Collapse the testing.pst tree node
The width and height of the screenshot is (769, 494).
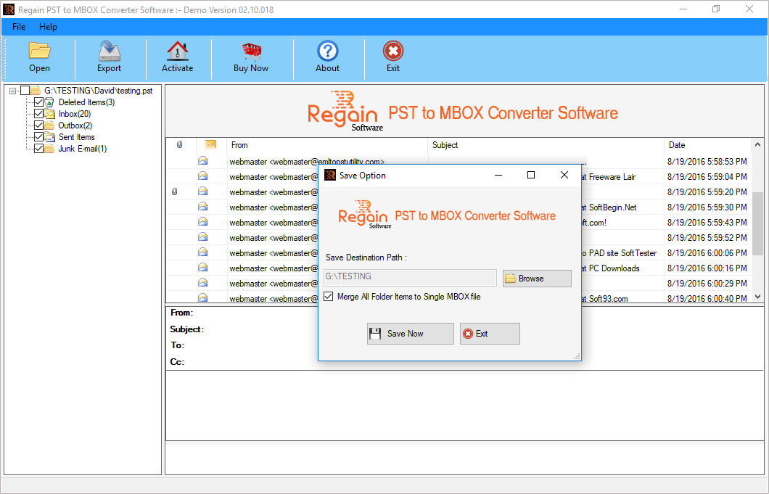tap(12, 91)
